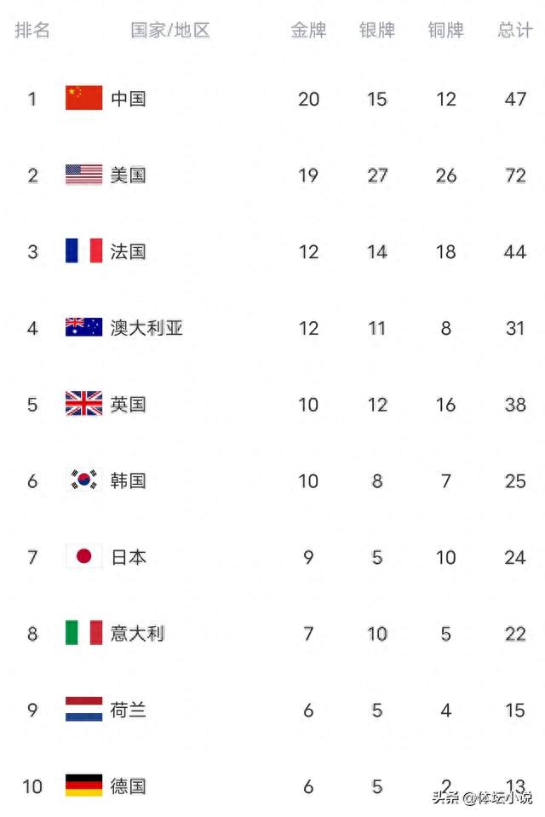Open the 澳大利亚 country name

click(146, 328)
